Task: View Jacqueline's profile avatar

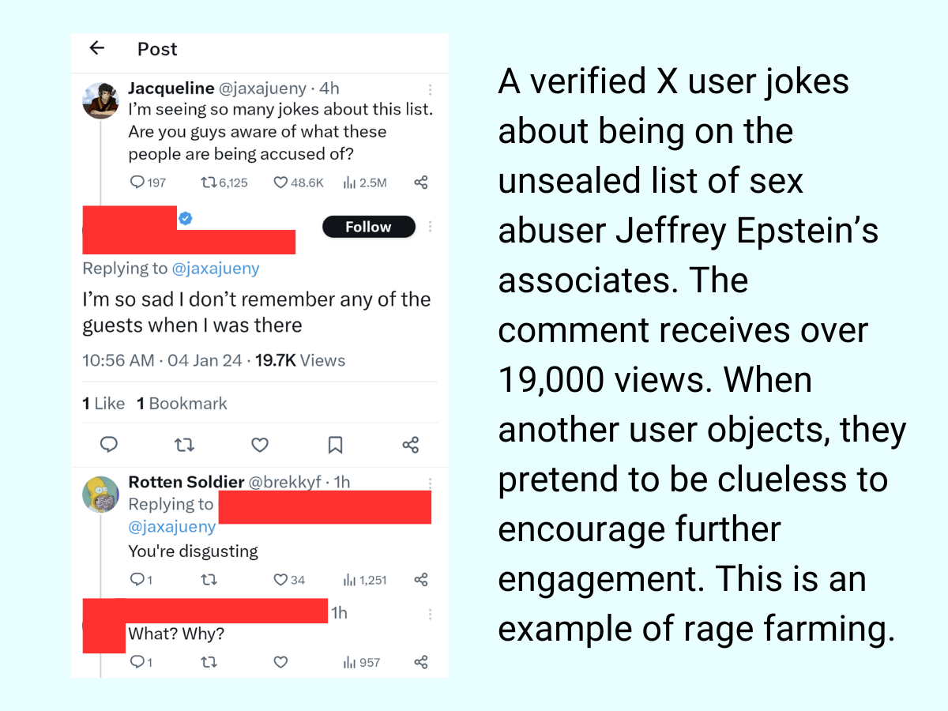Action: coord(101,100)
